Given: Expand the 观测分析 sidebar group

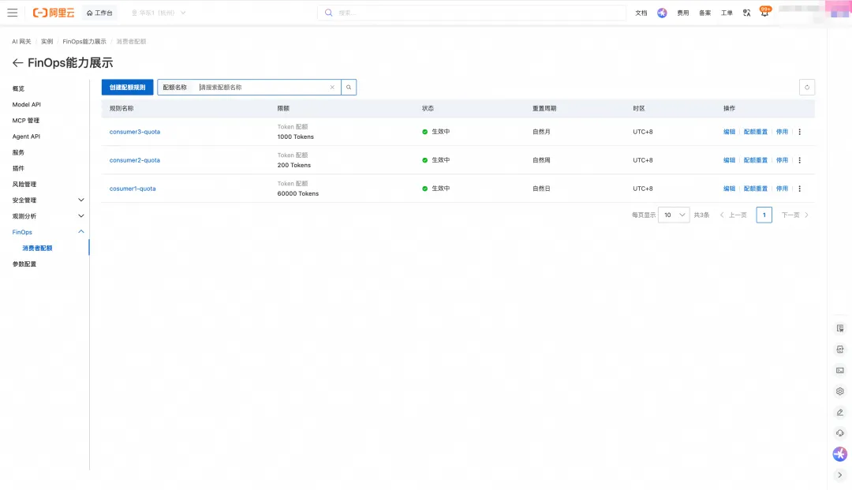Looking at the screenshot, I should (48, 216).
